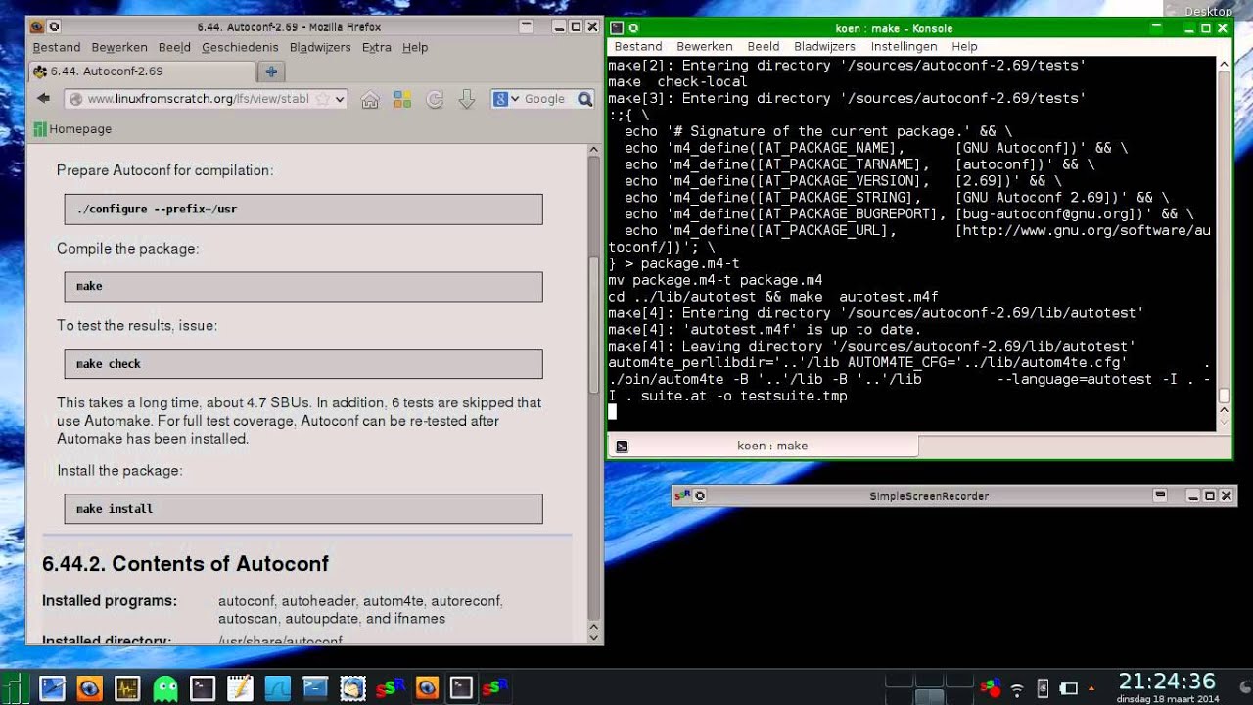This screenshot has width=1253, height=705.
Task: Open Firefox Bewerken menu
Action: (119, 47)
